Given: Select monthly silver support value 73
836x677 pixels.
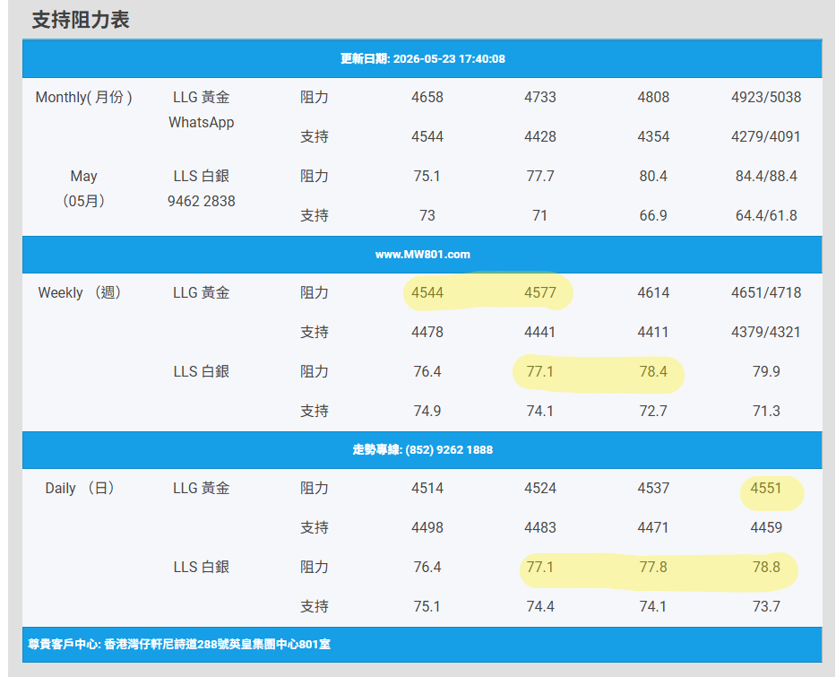Looking at the screenshot, I should click(427, 215).
